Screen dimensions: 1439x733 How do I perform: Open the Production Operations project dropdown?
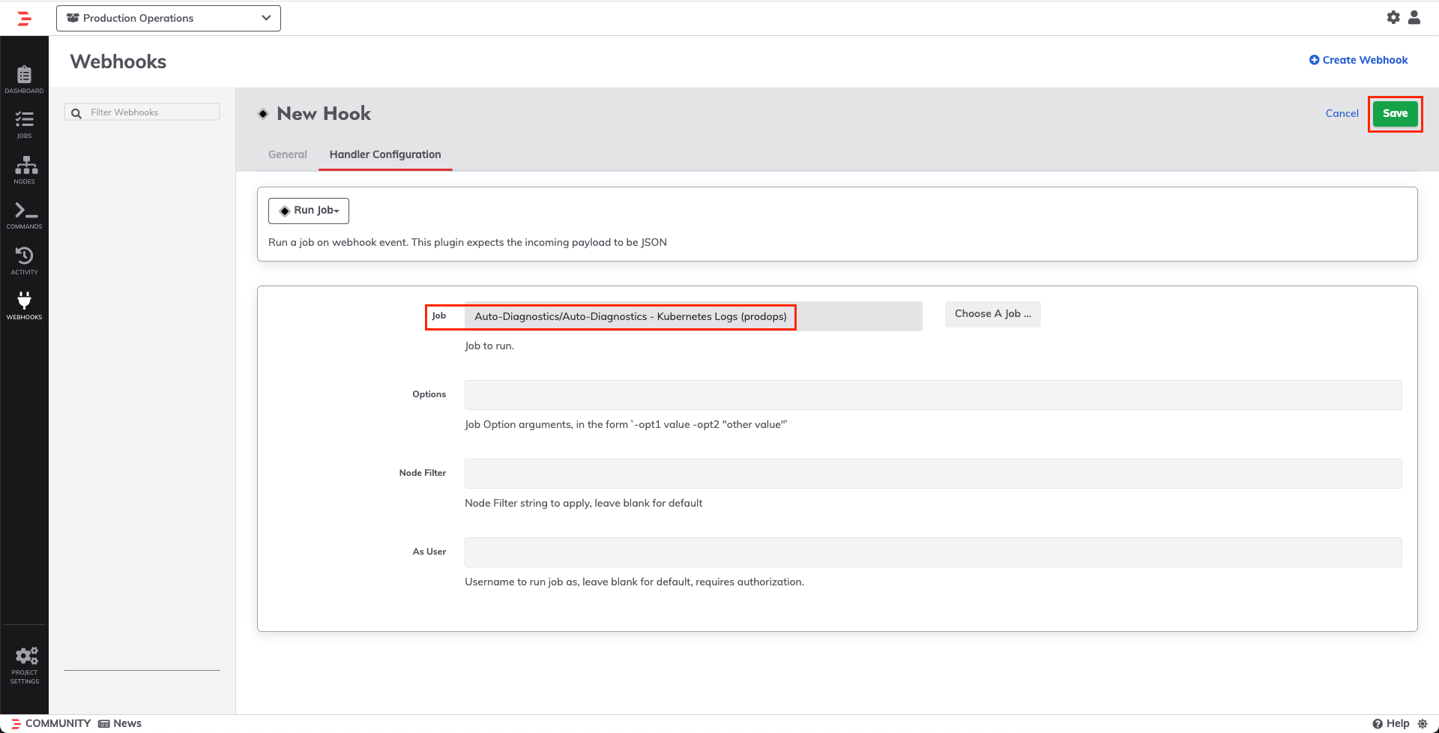point(169,18)
